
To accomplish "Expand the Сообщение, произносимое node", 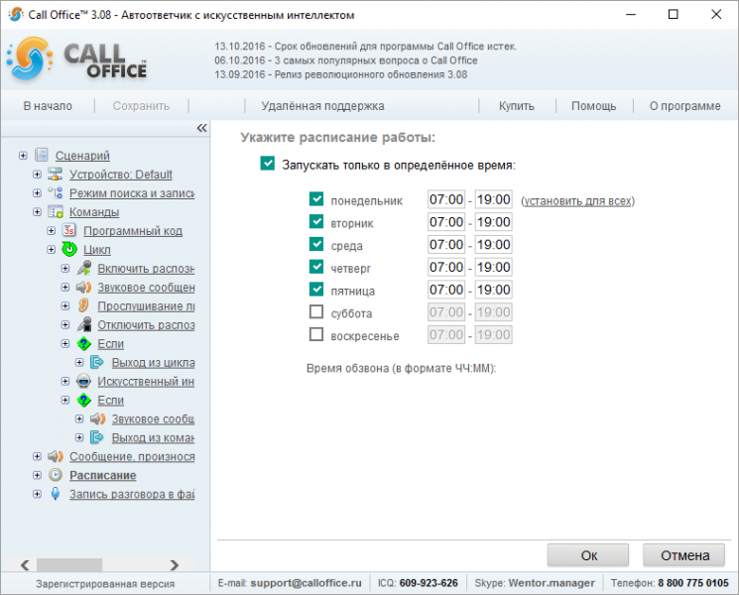I will [x=37, y=456].
